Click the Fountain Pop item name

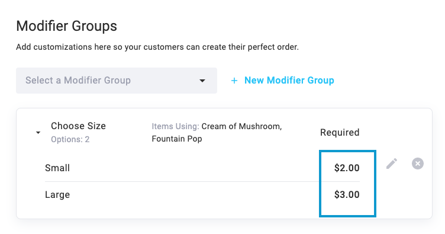pyautogui.click(x=177, y=139)
